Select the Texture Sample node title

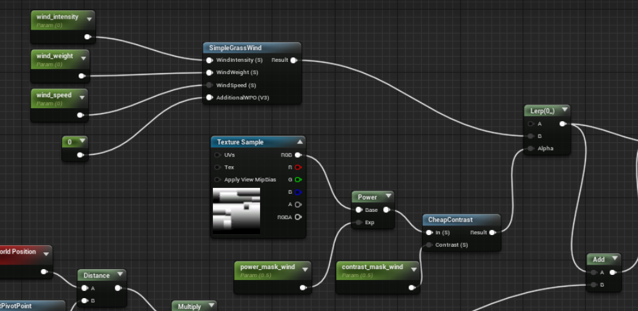(240, 142)
